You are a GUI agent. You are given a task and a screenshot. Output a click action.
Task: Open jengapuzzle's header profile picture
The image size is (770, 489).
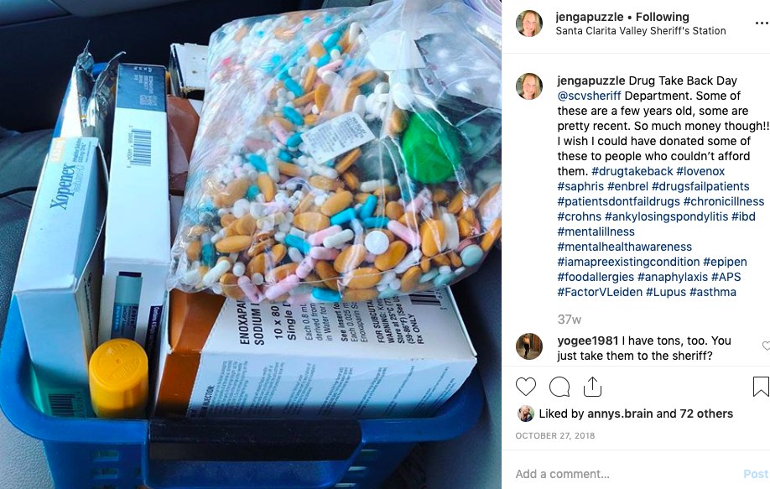coord(529,23)
